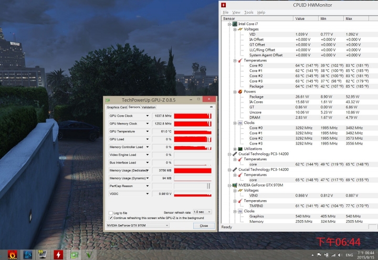Enable the Log to file checkbox
This screenshot has height=260, width=378.
tap(111, 213)
